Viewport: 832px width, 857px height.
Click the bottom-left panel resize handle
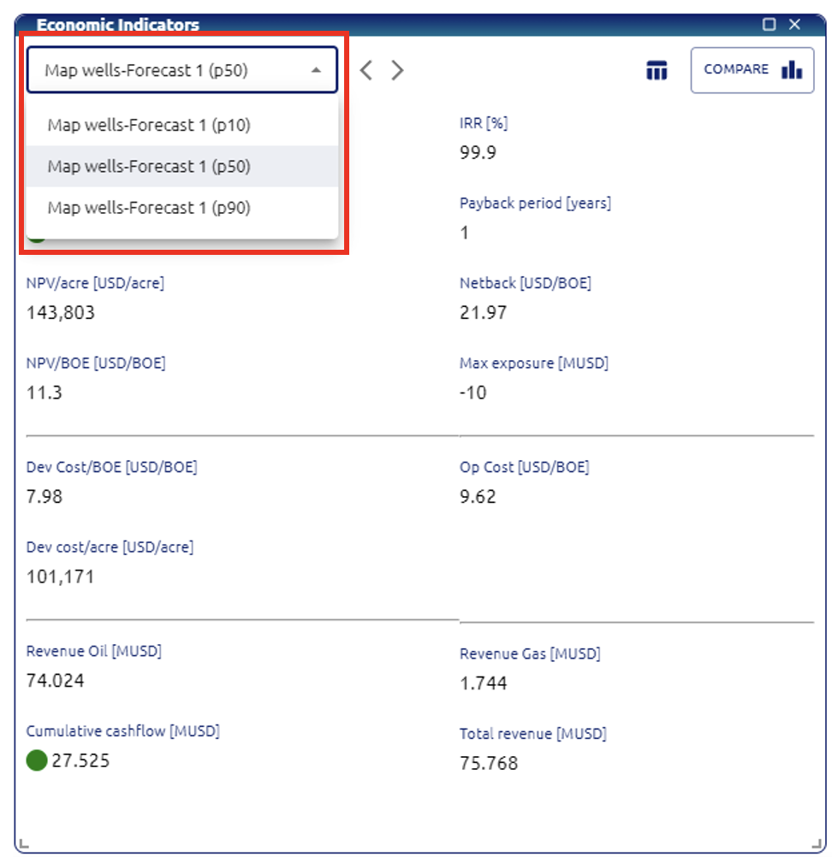coord(24,843)
